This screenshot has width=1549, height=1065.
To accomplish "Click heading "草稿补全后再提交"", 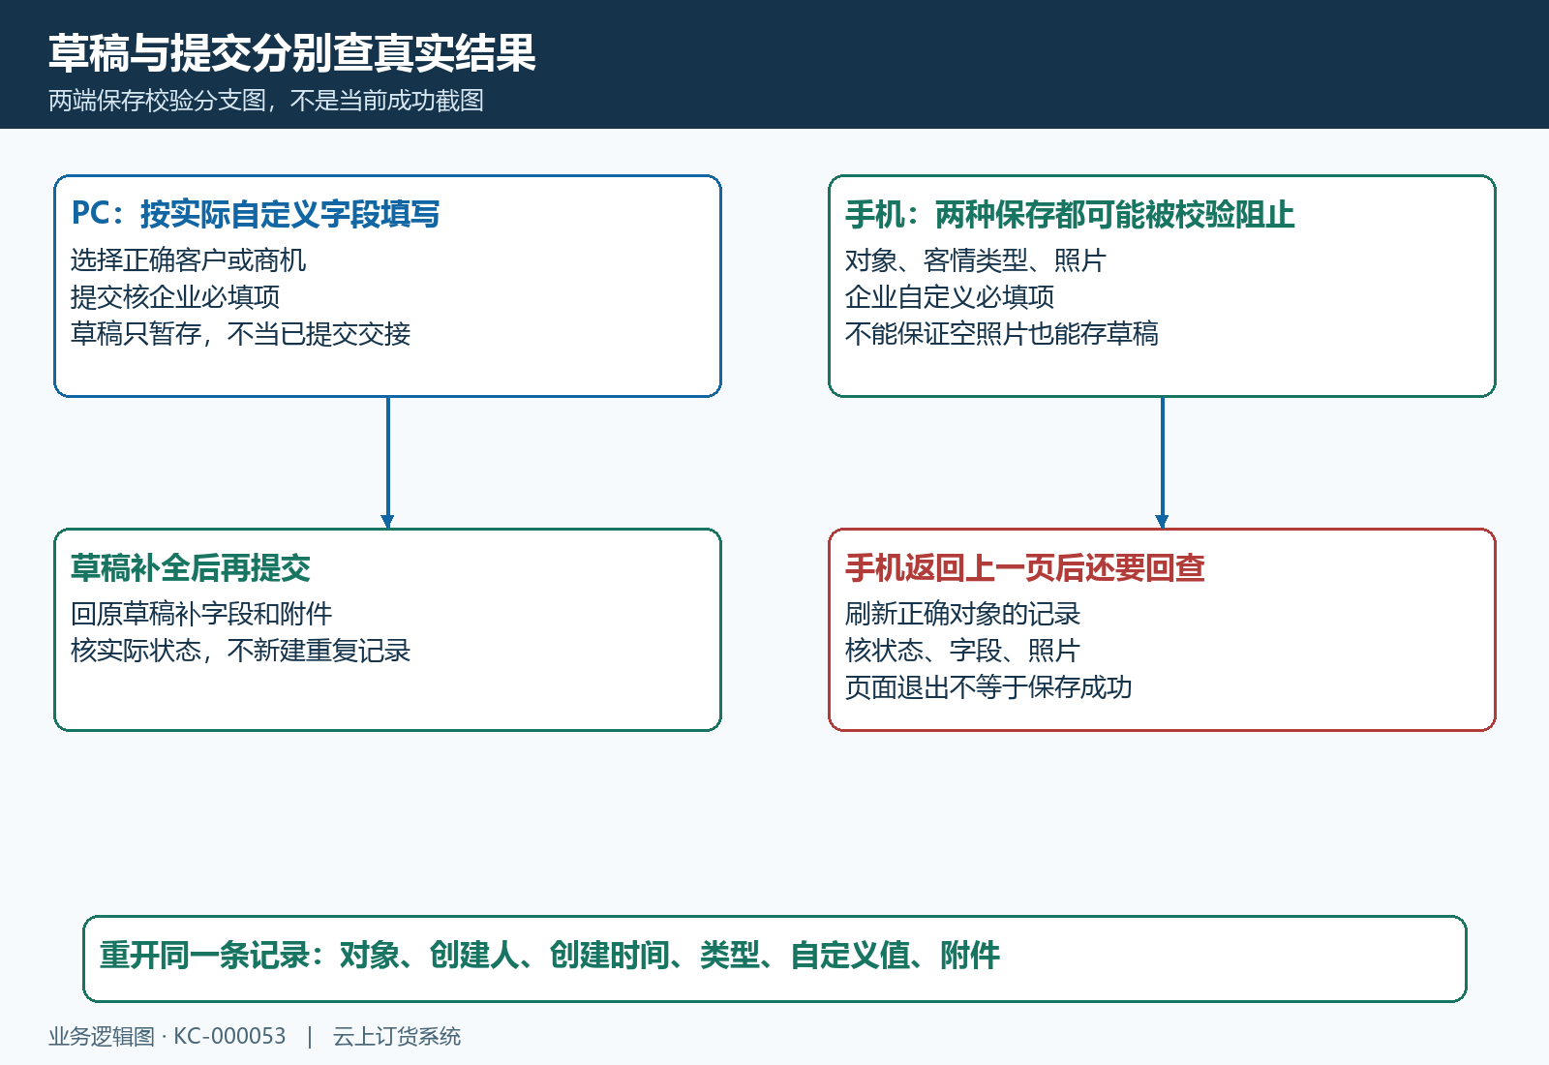I will tap(191, 567).
